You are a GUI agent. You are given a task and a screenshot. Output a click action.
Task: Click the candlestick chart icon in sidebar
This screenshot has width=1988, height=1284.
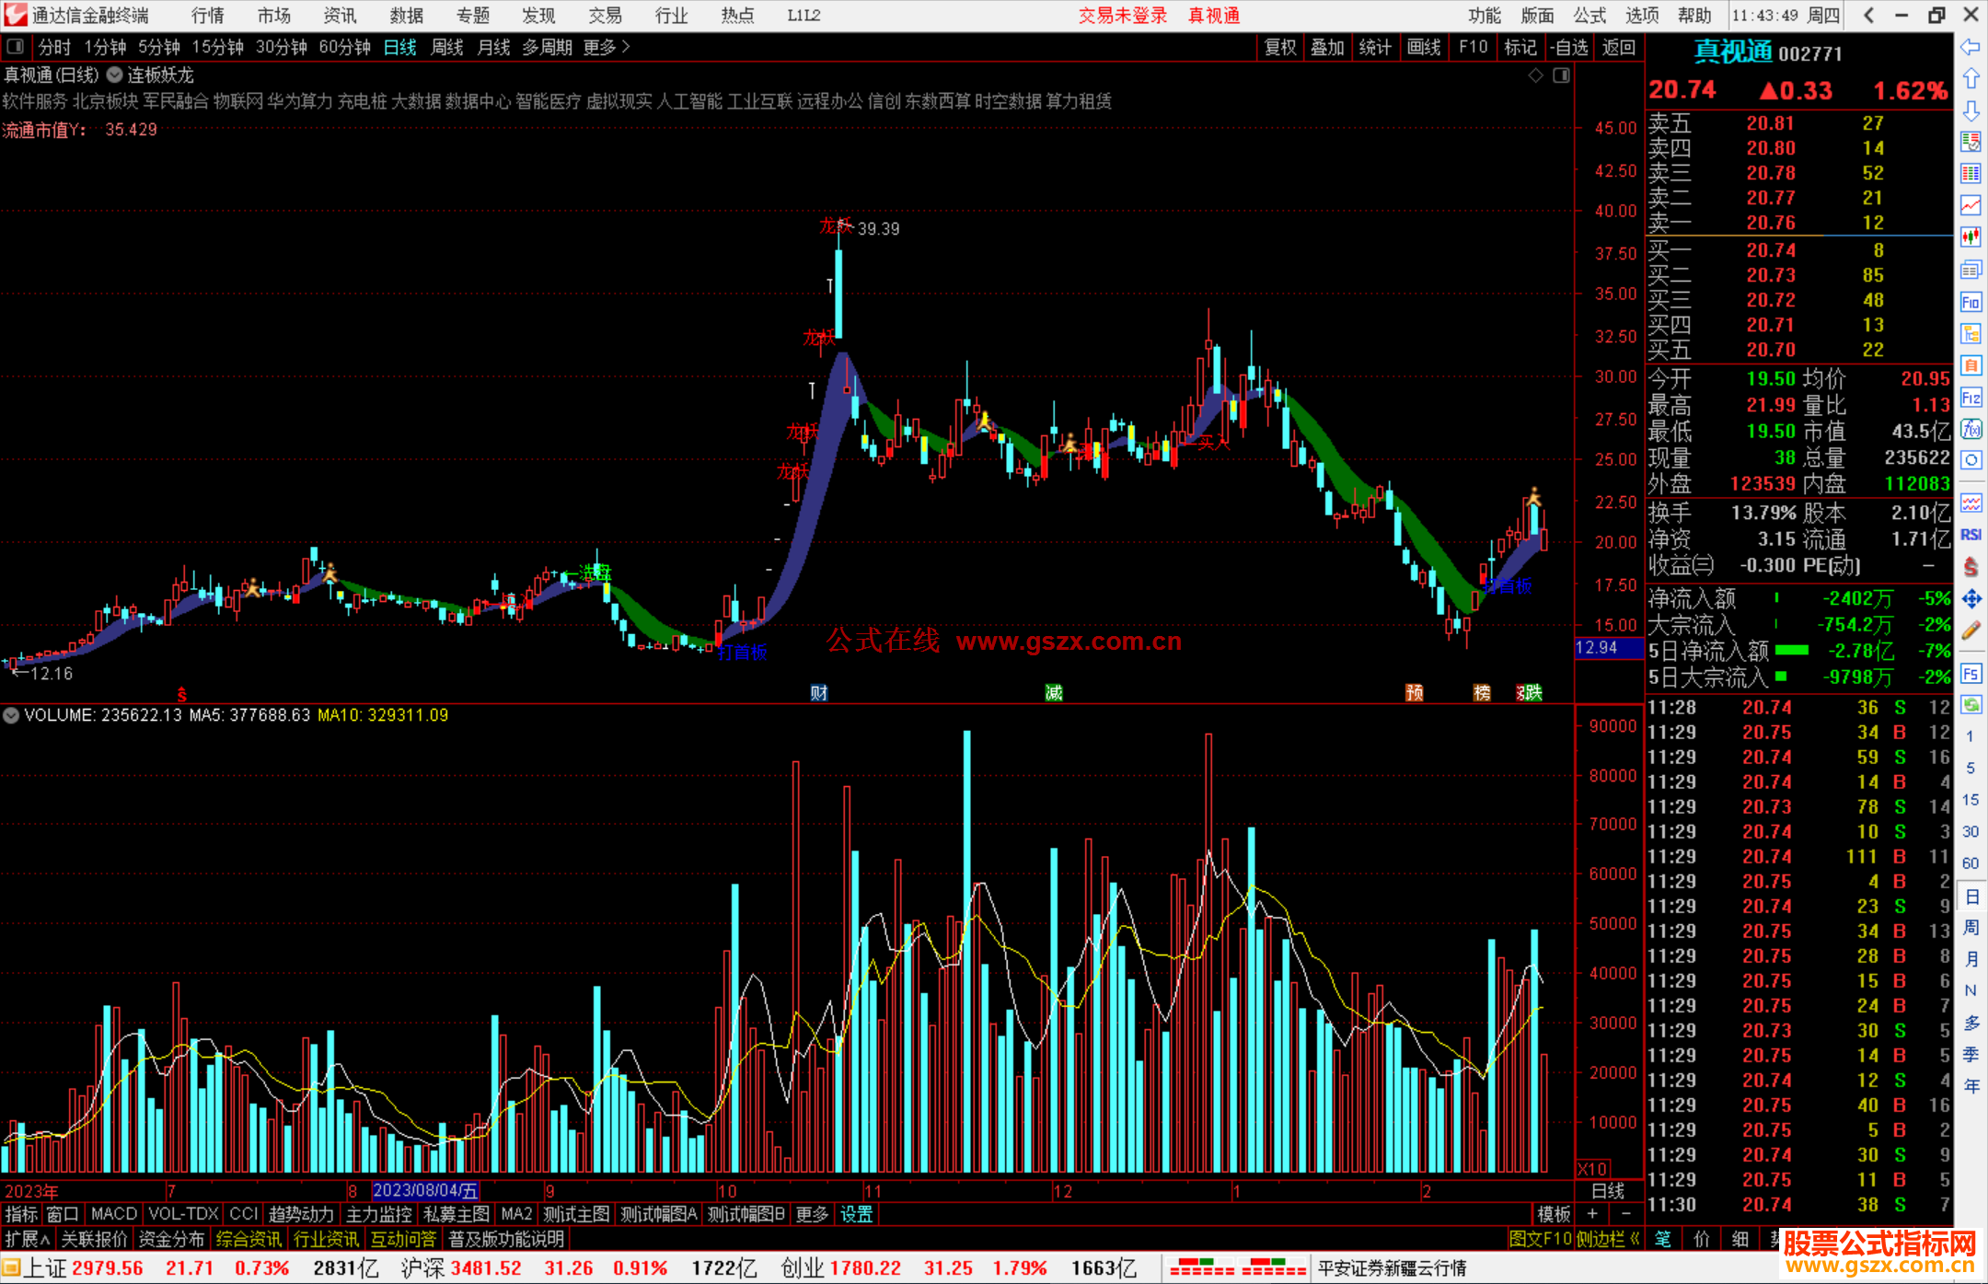click(1971, 237)
